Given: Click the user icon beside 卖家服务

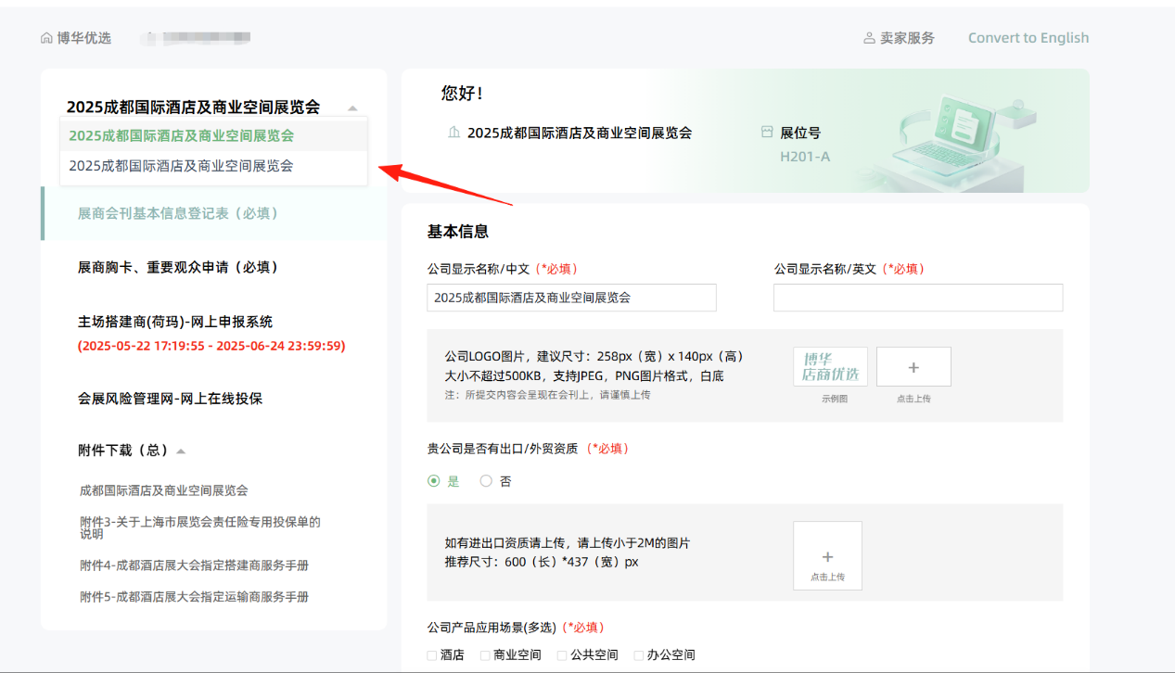Looking at the screenshot, I should point(869,38).
